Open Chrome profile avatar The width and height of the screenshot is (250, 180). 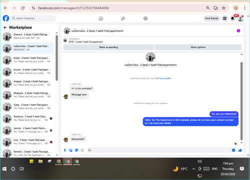tap(235, 8)
